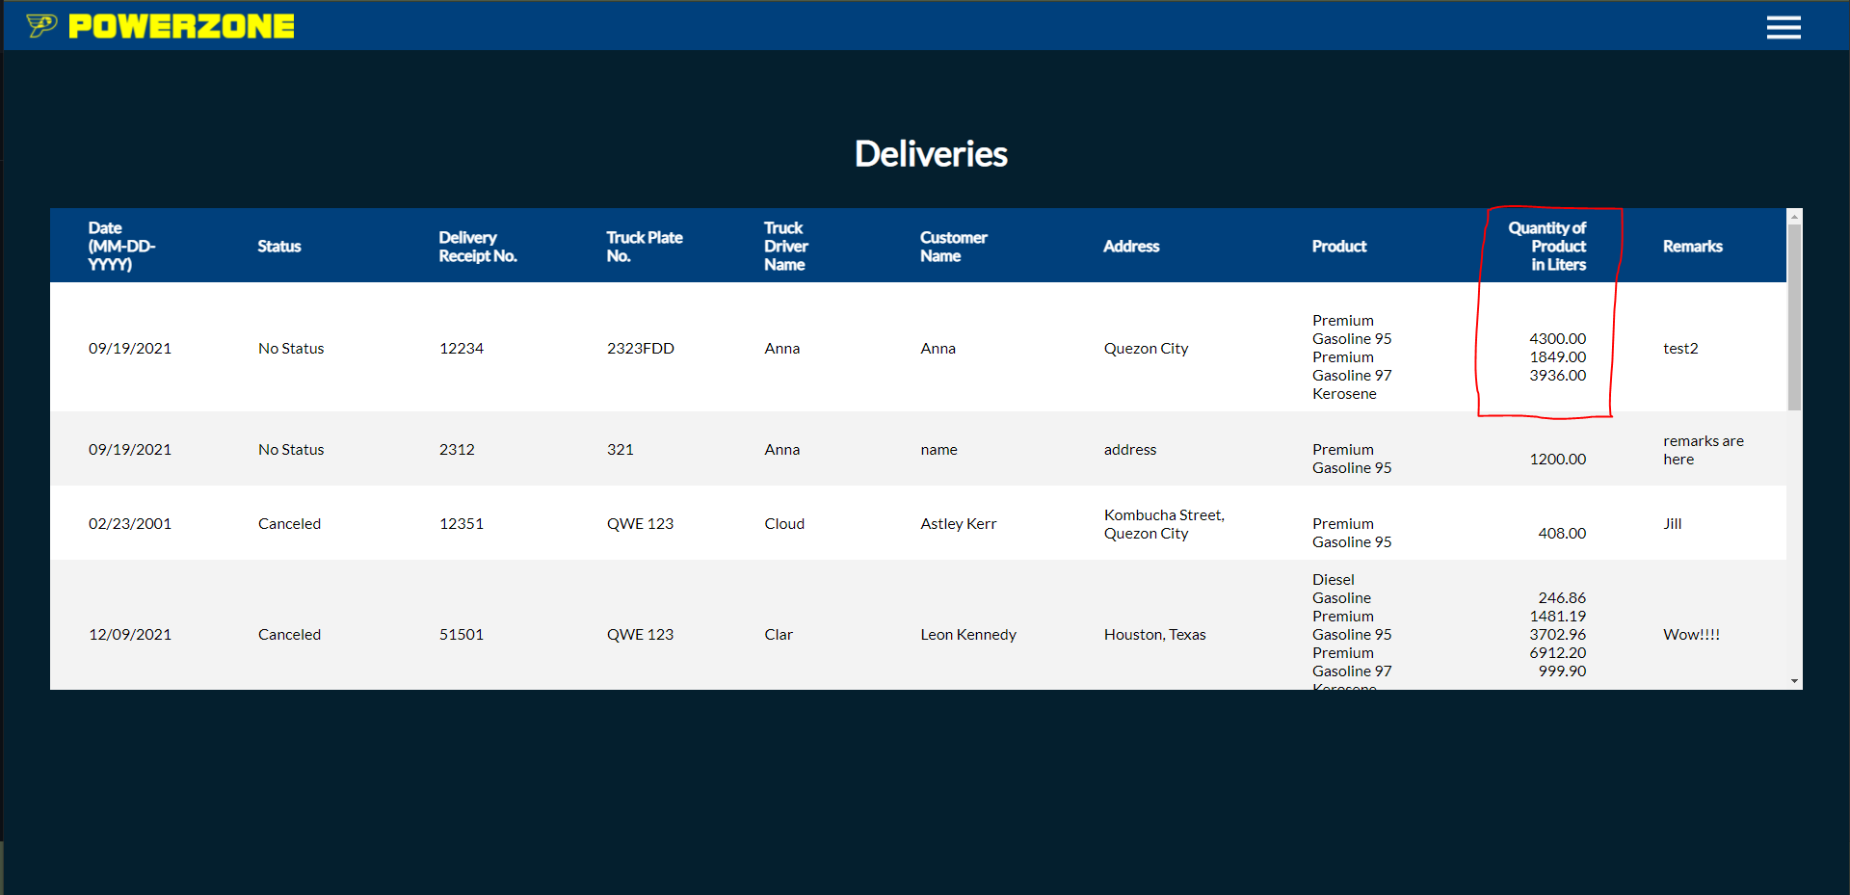Click remark 'remarks are here'
This screenshot has width=1850, height=895.
[1704, 450]
